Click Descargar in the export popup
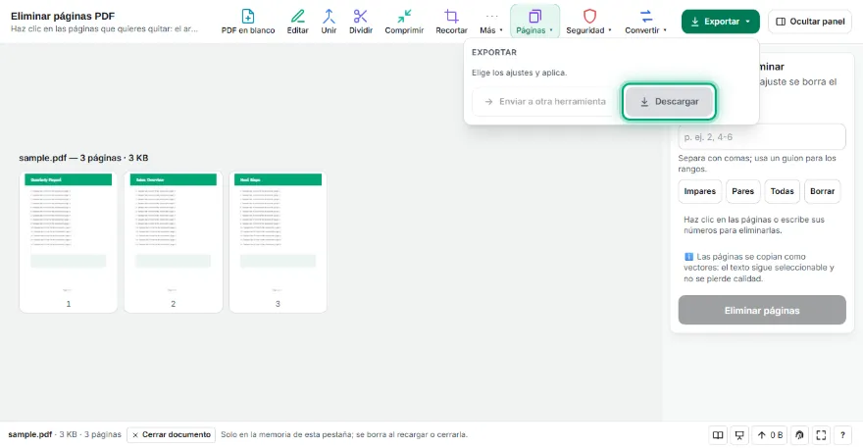The width and height of the screenshot is (863, 448). [x=669, y=101]
